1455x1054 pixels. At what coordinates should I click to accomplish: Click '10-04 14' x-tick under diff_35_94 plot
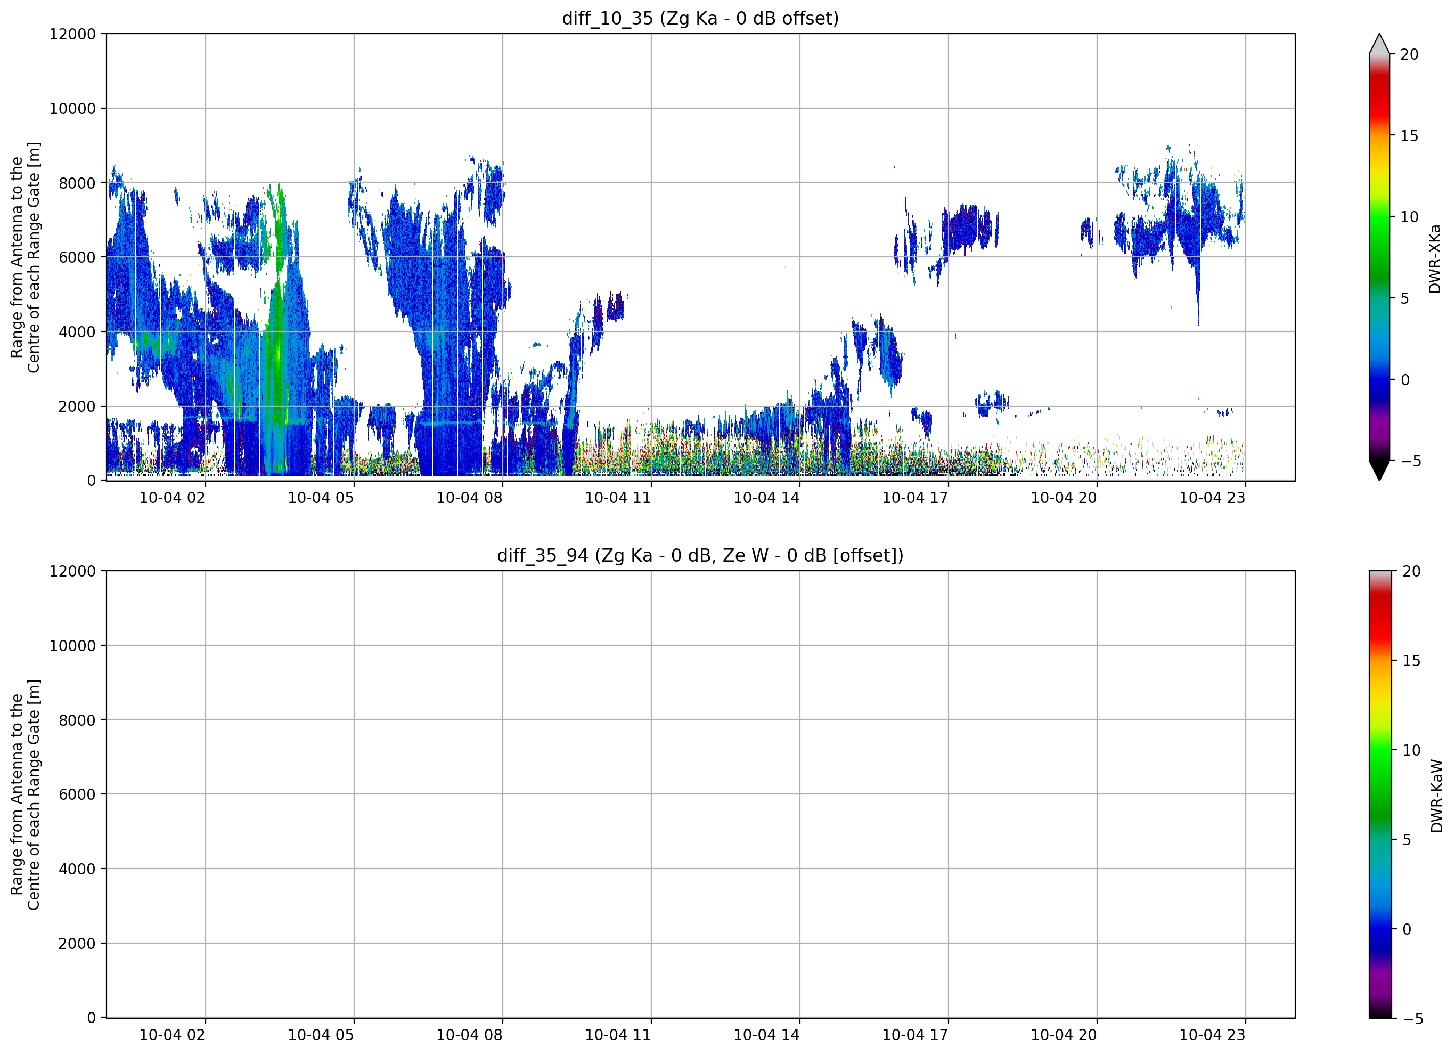[766, 1035]
